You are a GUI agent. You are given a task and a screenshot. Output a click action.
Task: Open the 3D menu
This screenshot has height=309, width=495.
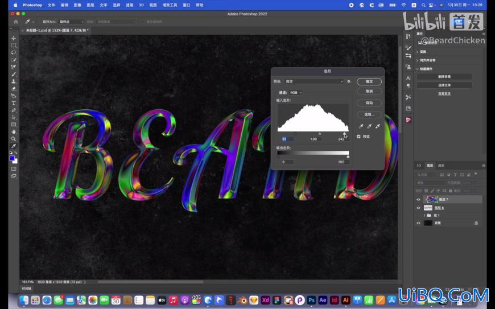pos(142,5)
